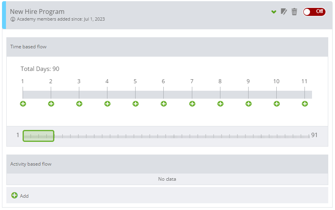Add activity on day 4 plus icon

coord(107,103)
